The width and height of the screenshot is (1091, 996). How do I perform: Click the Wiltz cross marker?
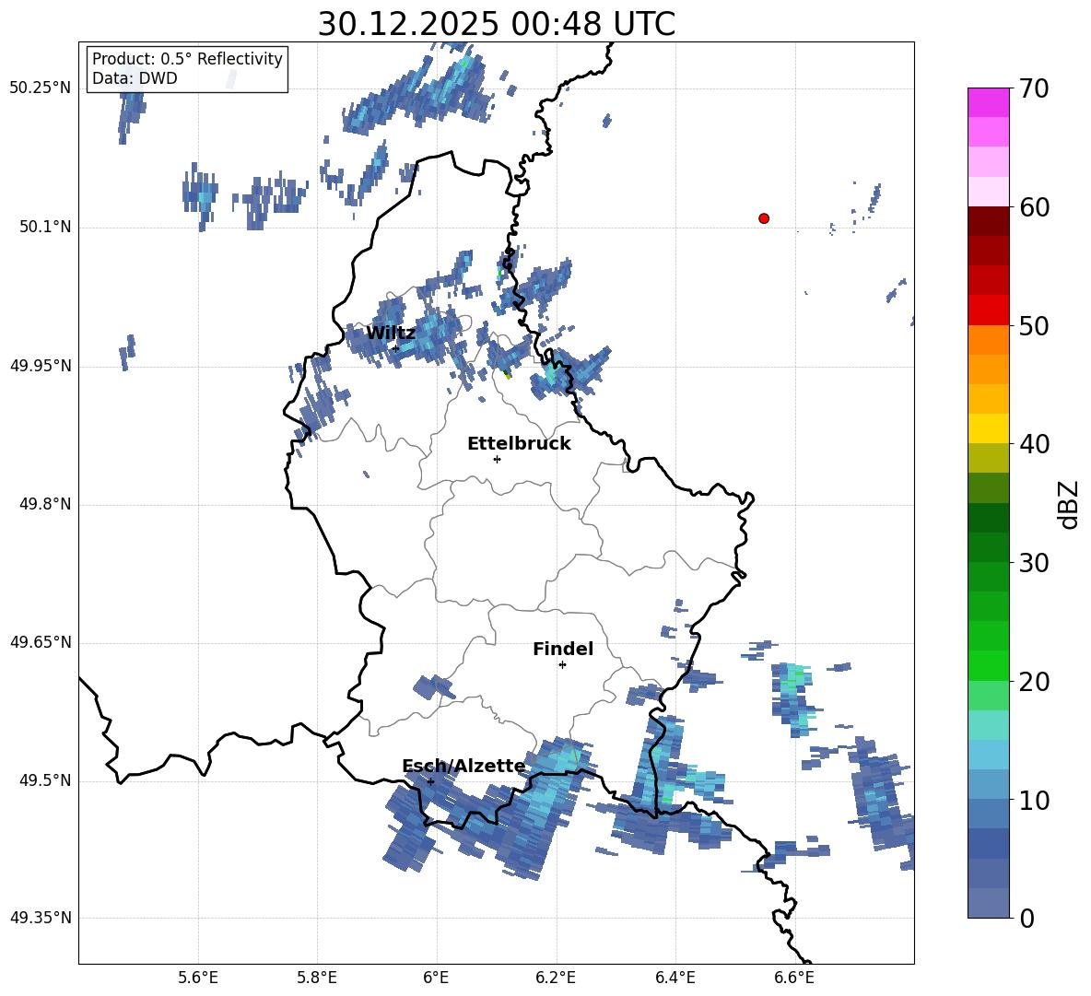coord(395,348)
